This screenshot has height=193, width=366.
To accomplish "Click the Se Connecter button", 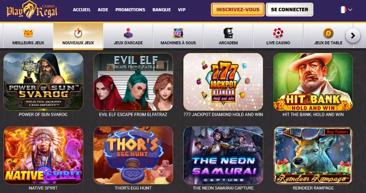I will point(289,10).
